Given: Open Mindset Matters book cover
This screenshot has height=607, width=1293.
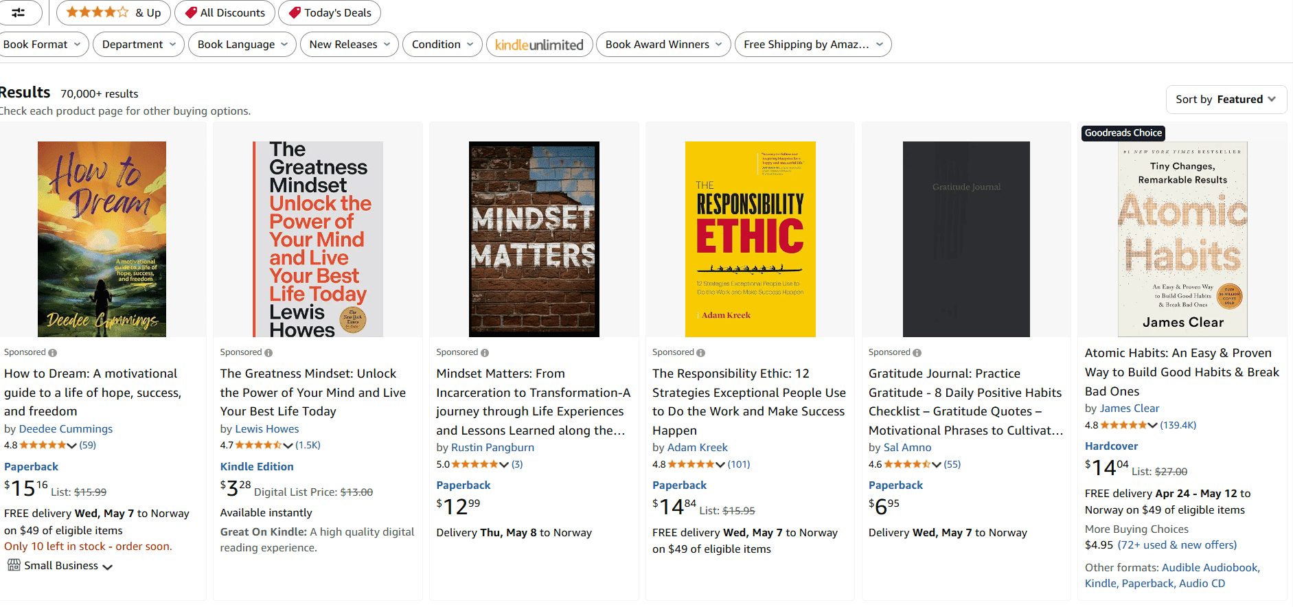Looking at the screenshot, I should point(534,239).
